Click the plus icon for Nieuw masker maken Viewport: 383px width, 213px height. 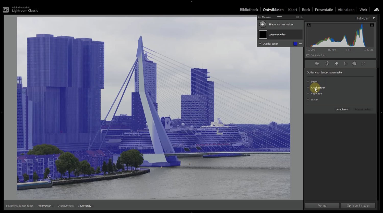(x=262, y=24)
